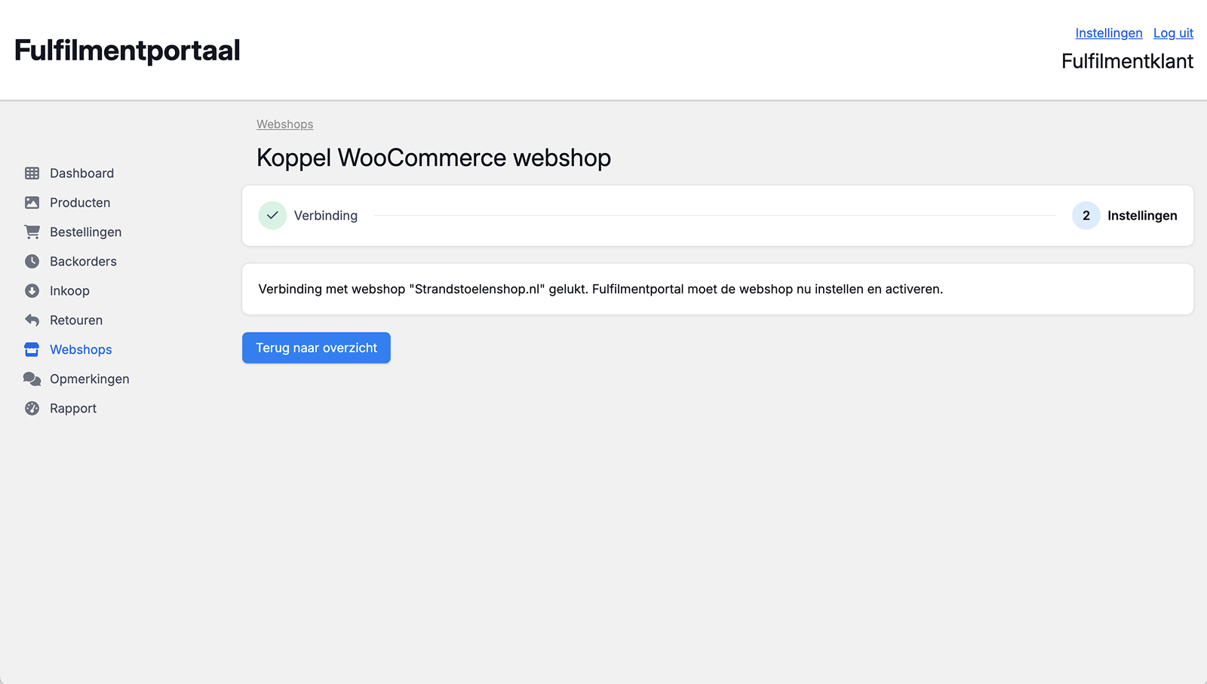Click the Dashboard grid icon in sidebar
This screenshot has width=1207, height=684.
(x=32, y=173)
